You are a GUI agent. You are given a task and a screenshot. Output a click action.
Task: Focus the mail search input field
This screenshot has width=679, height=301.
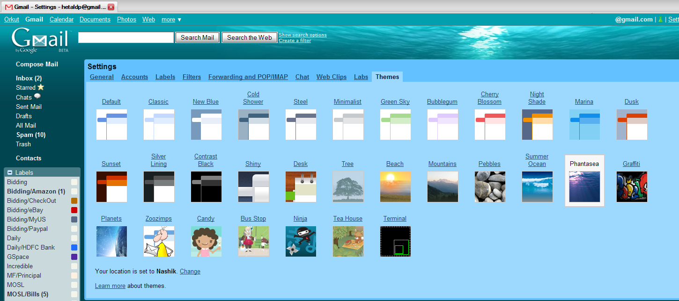tap(126, 37)
